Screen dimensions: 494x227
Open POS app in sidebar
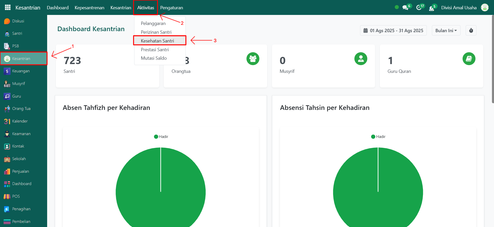(x=16, y=196)
